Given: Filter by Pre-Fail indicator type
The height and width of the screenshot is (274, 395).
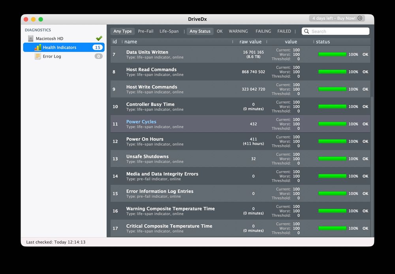Looking at the screenshot, I should point(146,31).
